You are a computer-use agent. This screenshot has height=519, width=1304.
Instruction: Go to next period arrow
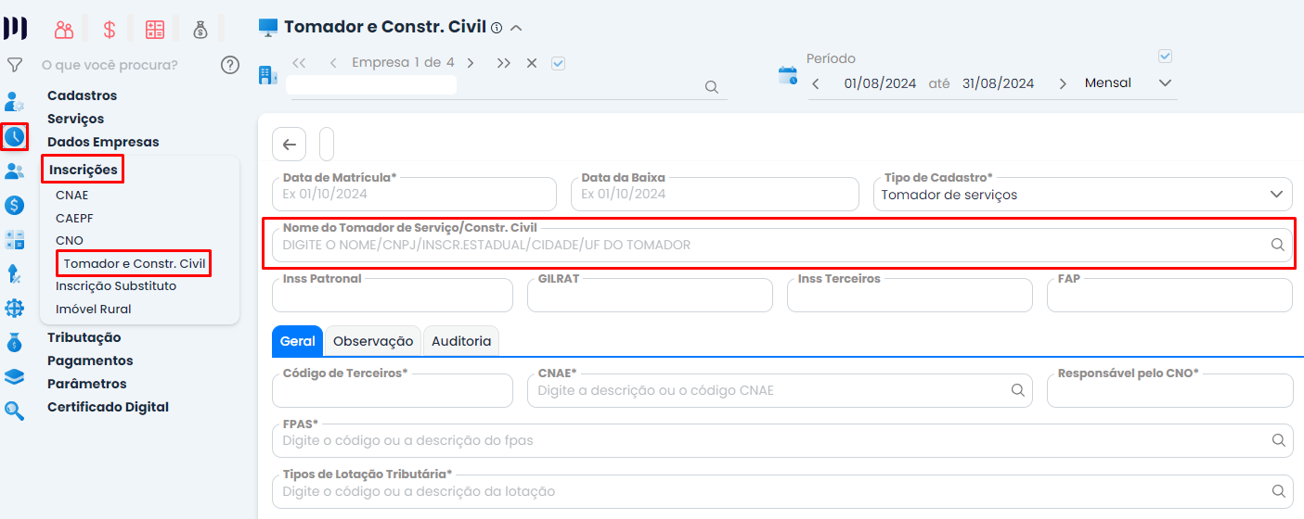coord(1063,83)
